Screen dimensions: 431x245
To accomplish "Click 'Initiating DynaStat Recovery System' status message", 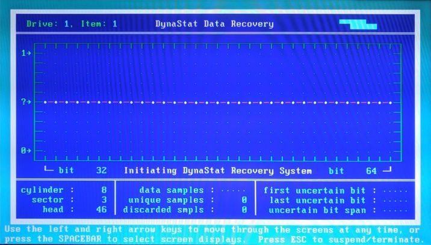I will 218,171.
